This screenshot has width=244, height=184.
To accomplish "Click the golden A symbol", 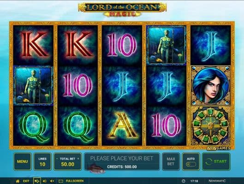I will pyautogui.click(x=122, y=125).
